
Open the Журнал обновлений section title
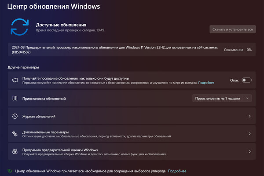[x=39, y=116]
